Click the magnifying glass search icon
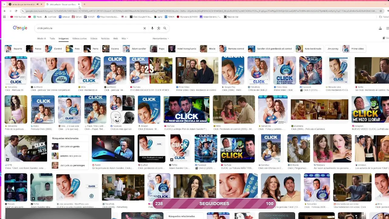 click(165, 28)
